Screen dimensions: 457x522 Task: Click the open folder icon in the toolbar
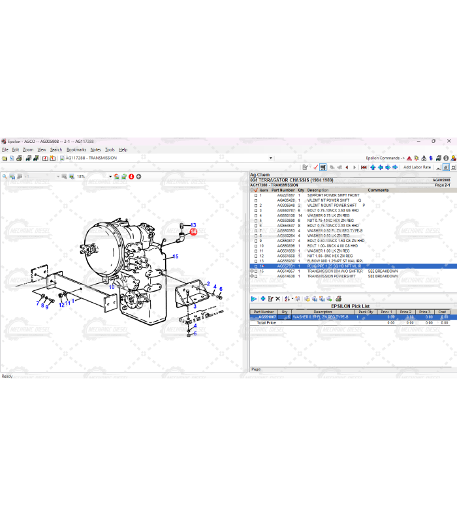tap(5, 158)
